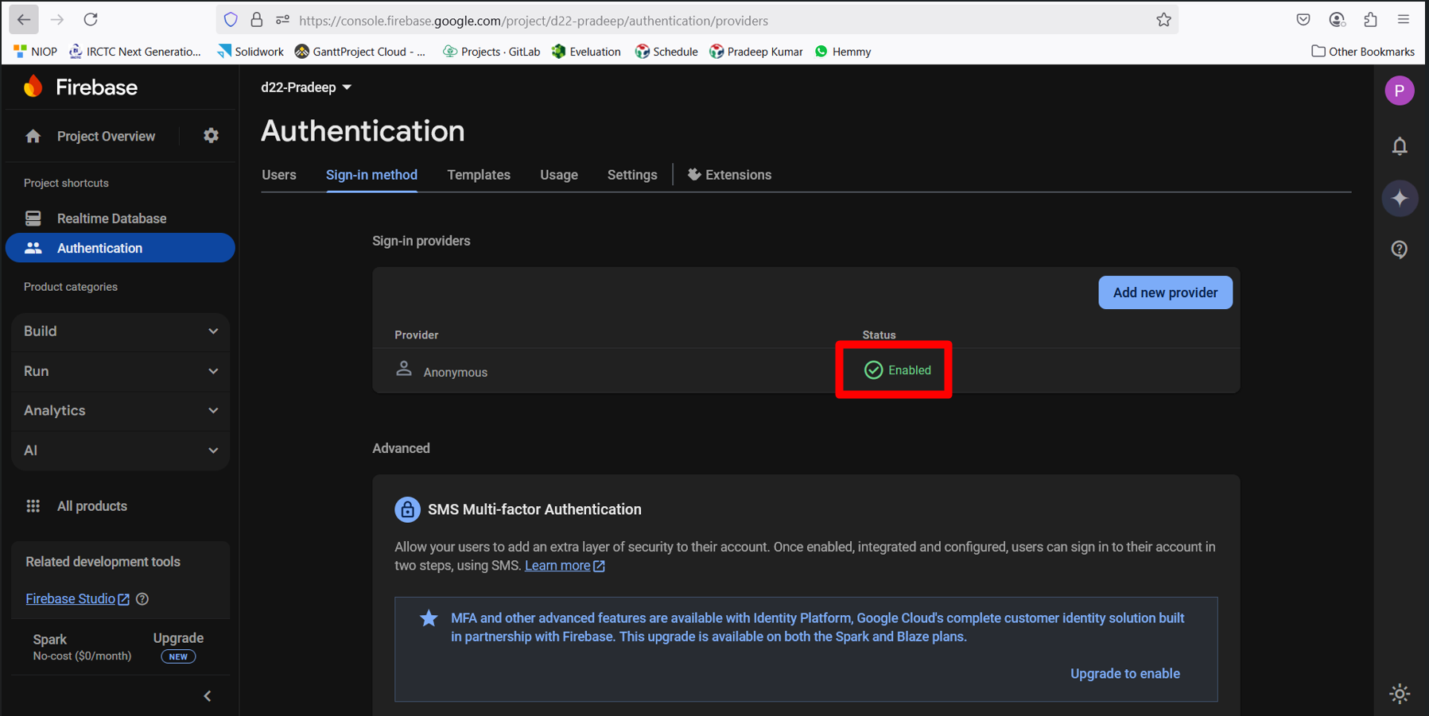Open the Other Bookmarks folder

[1363, 52]
